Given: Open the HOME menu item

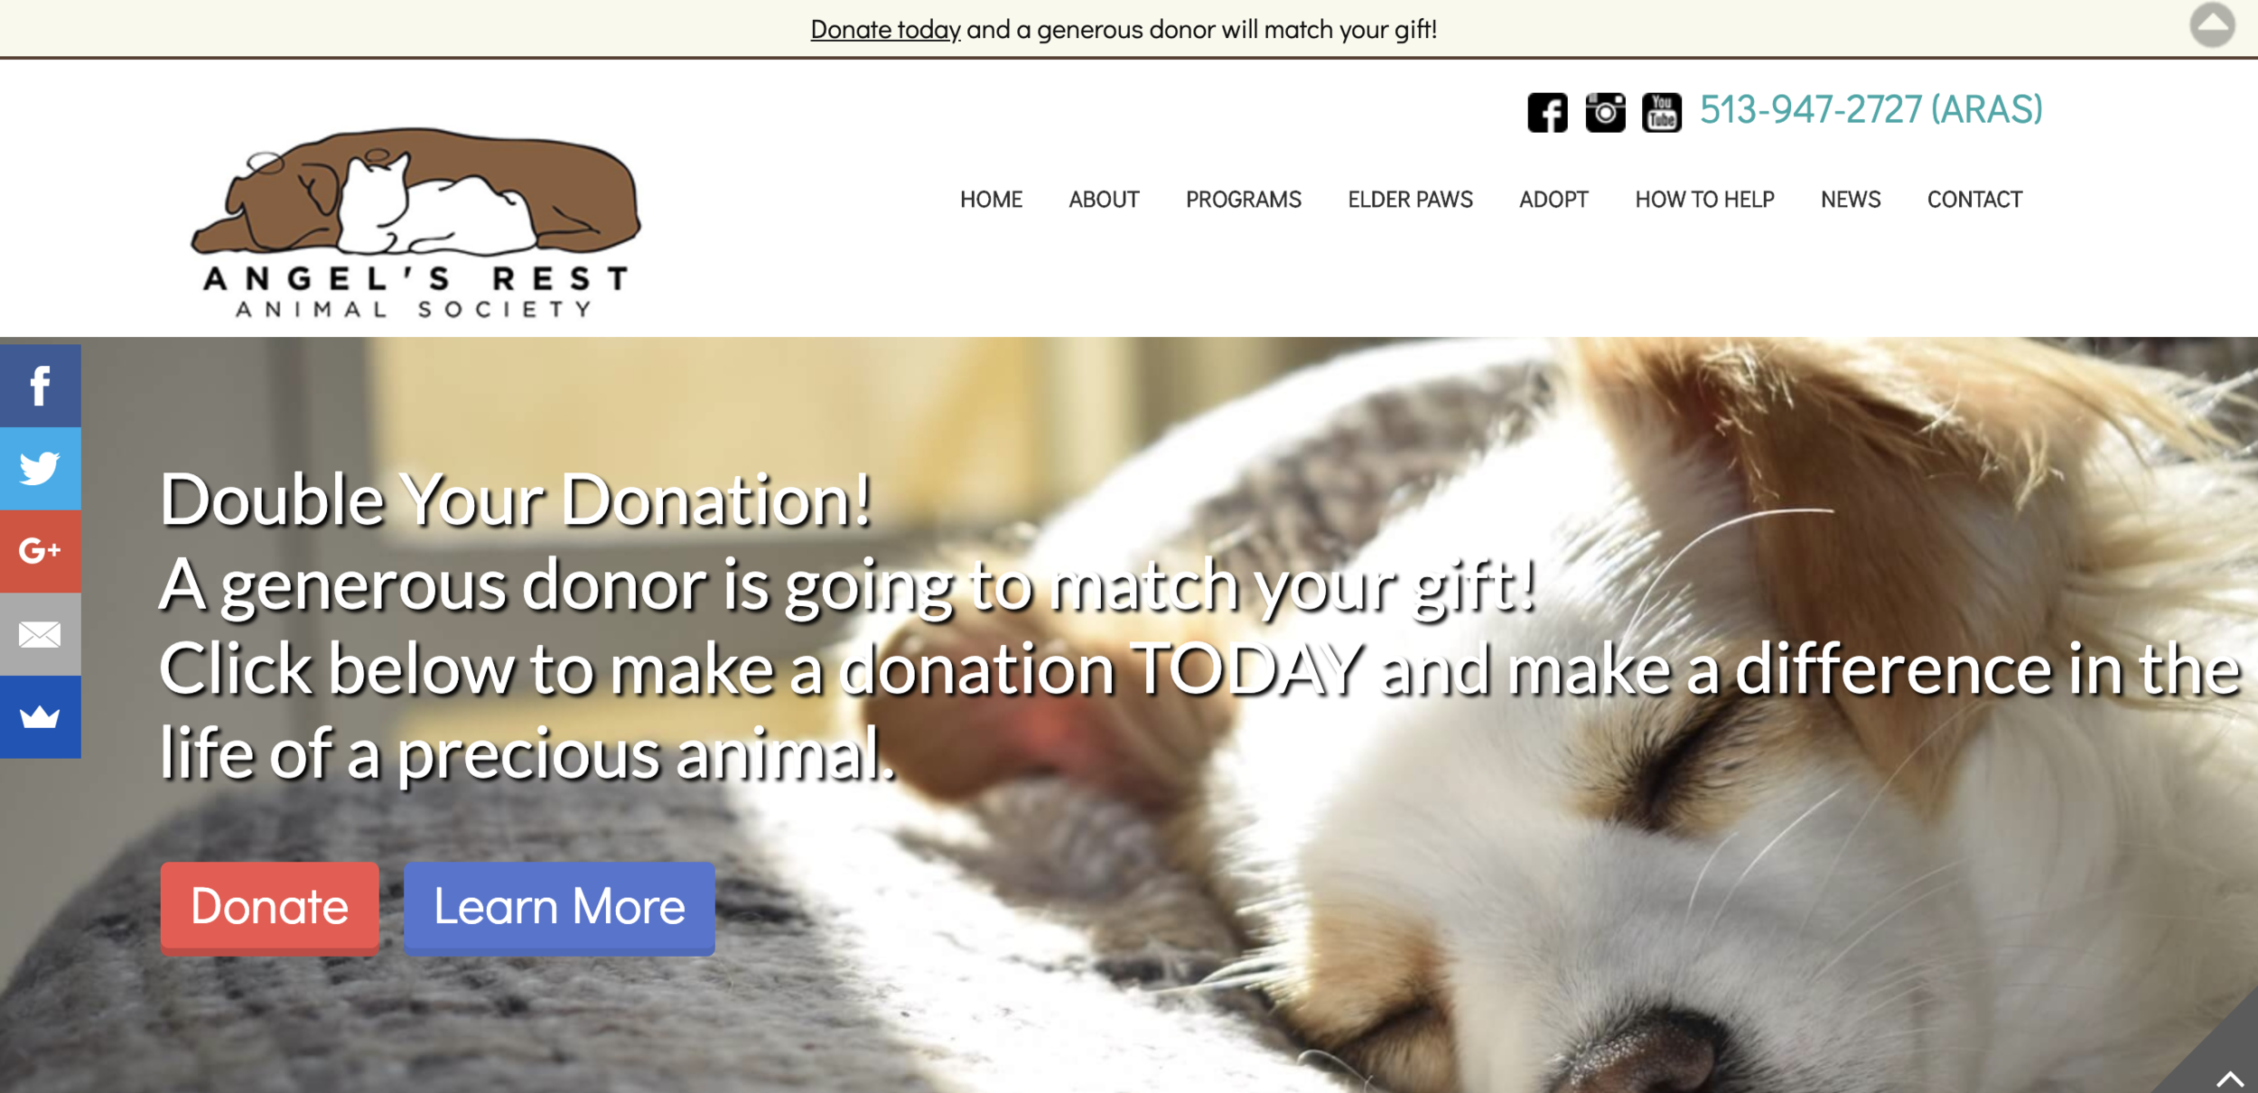Looking at the screenshot, I should pyautogui.click(x=991, y=200).
